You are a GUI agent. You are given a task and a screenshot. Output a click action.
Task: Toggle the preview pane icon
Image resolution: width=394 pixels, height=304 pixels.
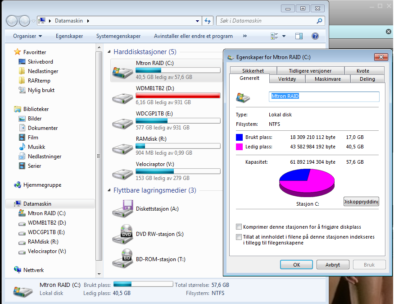pyautogui.click(x=299, y=36)
